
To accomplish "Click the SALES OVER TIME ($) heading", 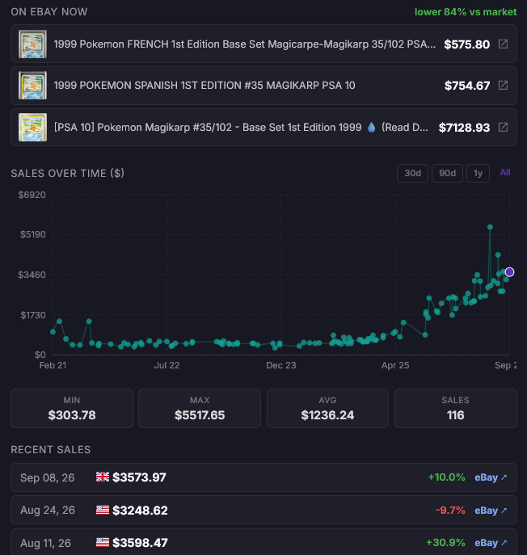I will click(x=68, y=173).
